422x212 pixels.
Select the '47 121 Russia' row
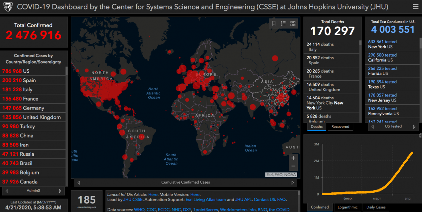[33, 154]
